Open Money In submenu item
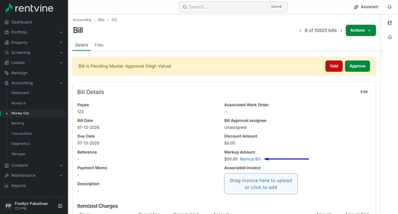The image size is (398, 214). tap(18, 103)
